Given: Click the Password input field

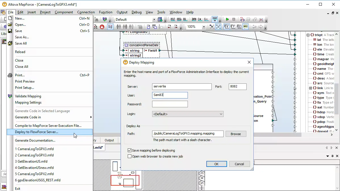Looking at the screenshot, I should click(x=170, y=104).
